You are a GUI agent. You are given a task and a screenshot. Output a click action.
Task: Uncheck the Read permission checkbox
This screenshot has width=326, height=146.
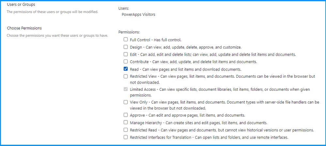tap(126, 69)
